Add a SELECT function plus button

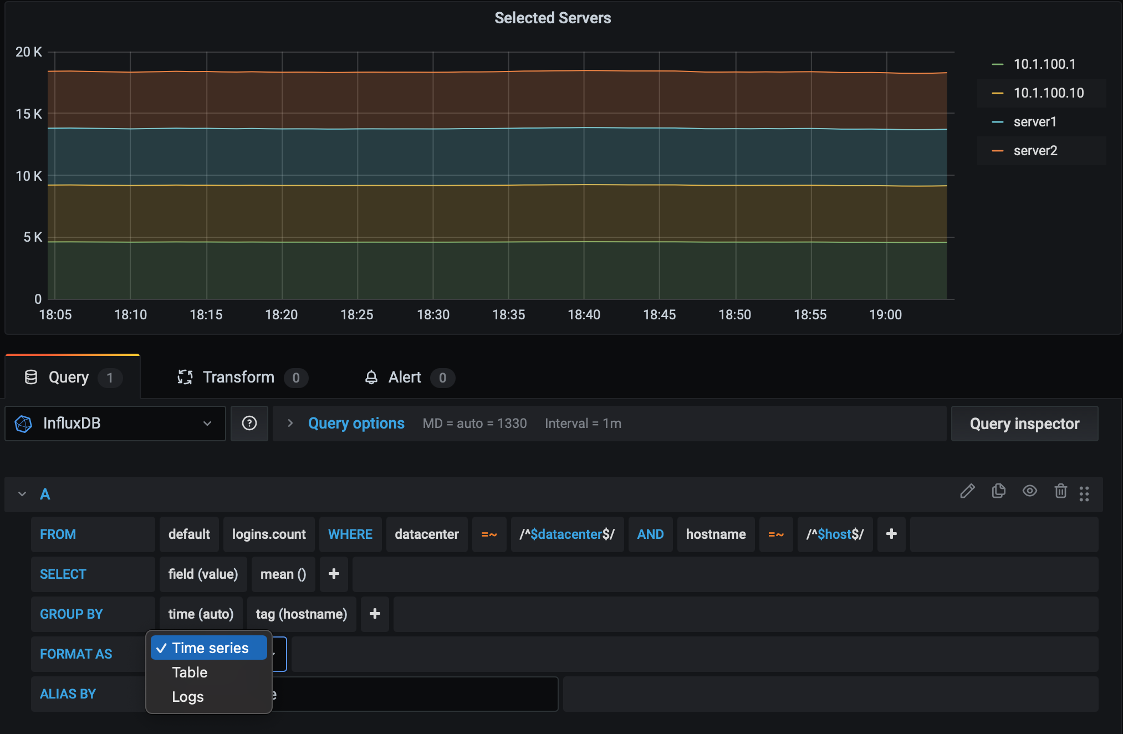(x=334, y=574)
